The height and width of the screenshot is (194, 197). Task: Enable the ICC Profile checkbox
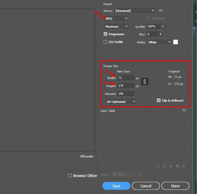[x=105, y=42]
